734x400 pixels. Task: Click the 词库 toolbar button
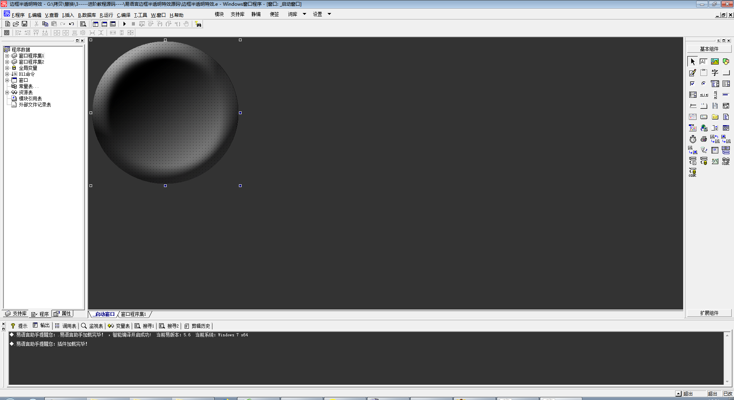pos(292,14)
